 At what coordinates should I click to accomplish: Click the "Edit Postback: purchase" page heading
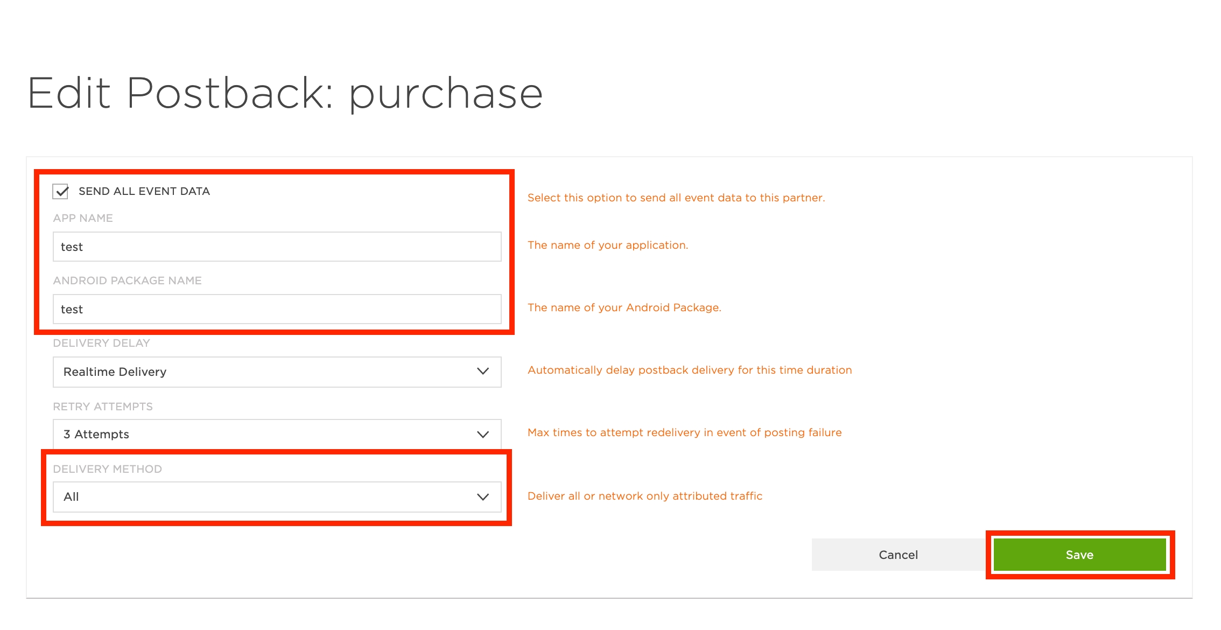click(x=285, y=93)
